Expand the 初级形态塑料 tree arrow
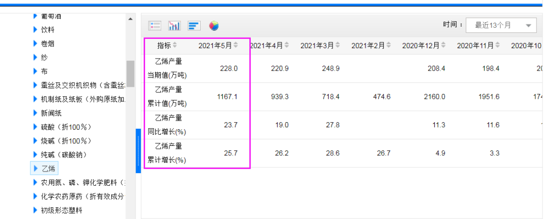Screen dimensions: 546x219 (35, 210)
